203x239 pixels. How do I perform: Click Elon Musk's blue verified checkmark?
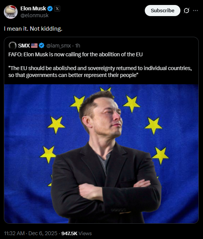pyautogui.click(x=50, y=8)
